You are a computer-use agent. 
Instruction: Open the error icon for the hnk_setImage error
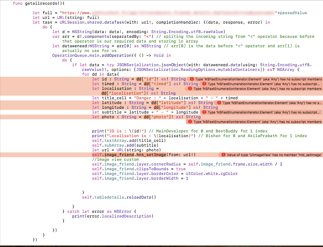point(223,155)
